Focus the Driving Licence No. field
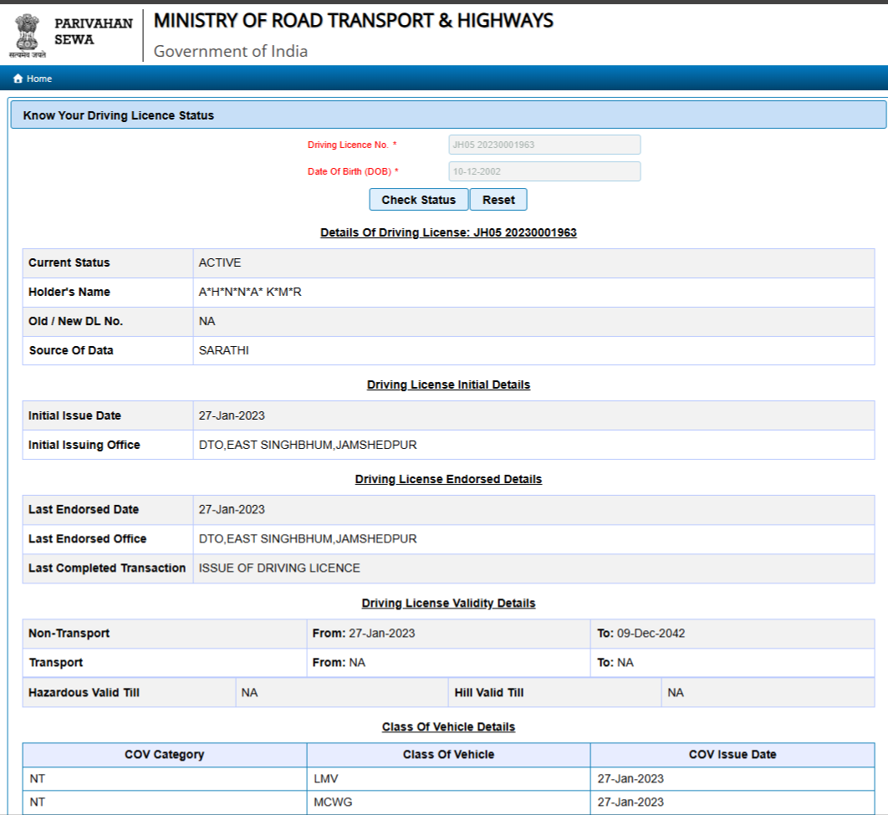This screenshot has height=815, width=888. point(544,145)
